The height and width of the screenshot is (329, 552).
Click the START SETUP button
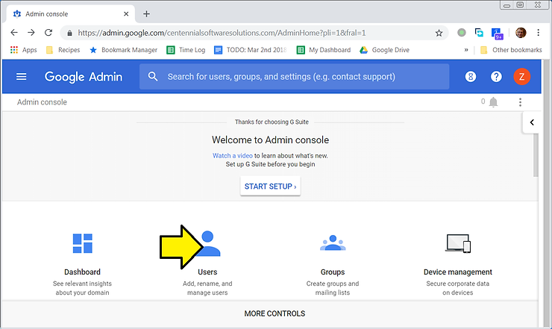(270, 186)
